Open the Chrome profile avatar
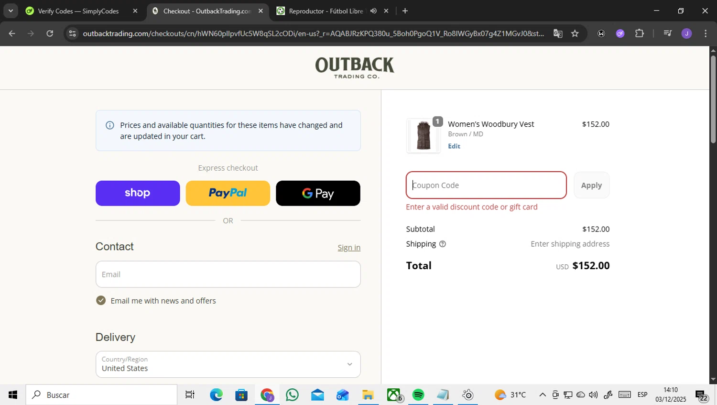The height and width of the screenshot is (405, 717). click(687, 33)
